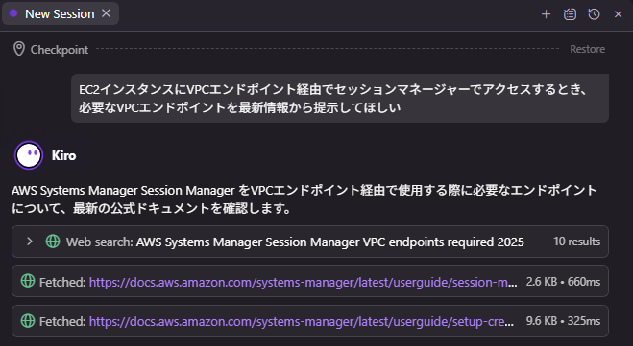The width and height of the screenshot is (633, 346).
Task: Open the fetched setup-cre... docs link
Action: [302, 321]
